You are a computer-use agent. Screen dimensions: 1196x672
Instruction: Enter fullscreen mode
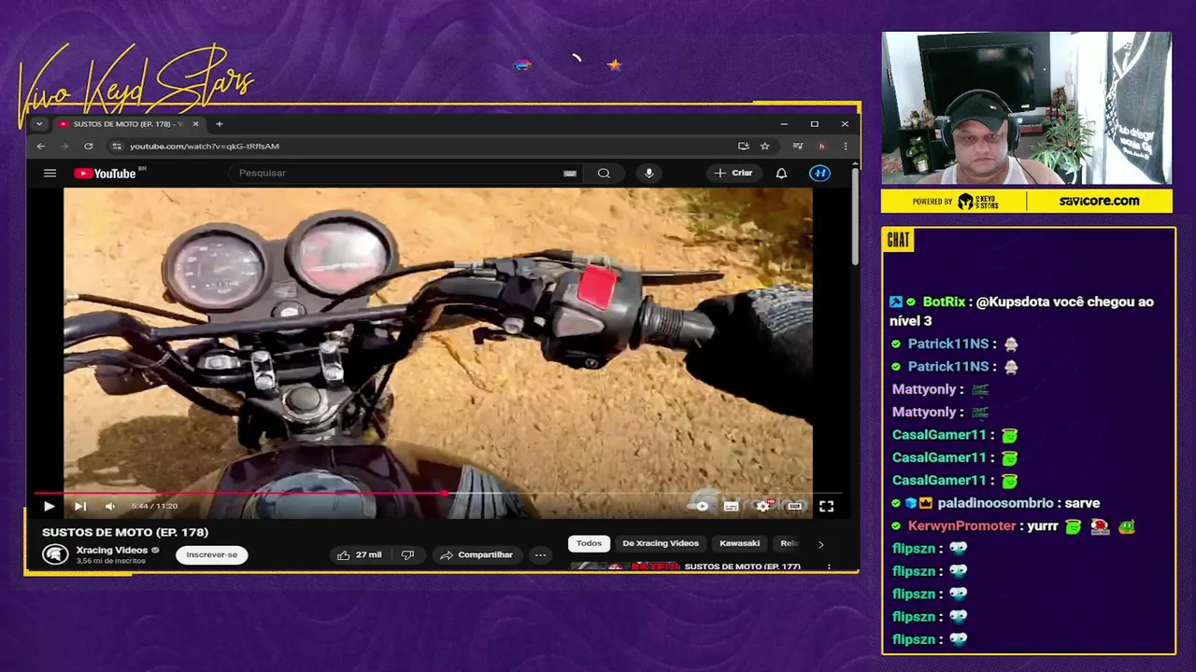(x=826, y=506)
